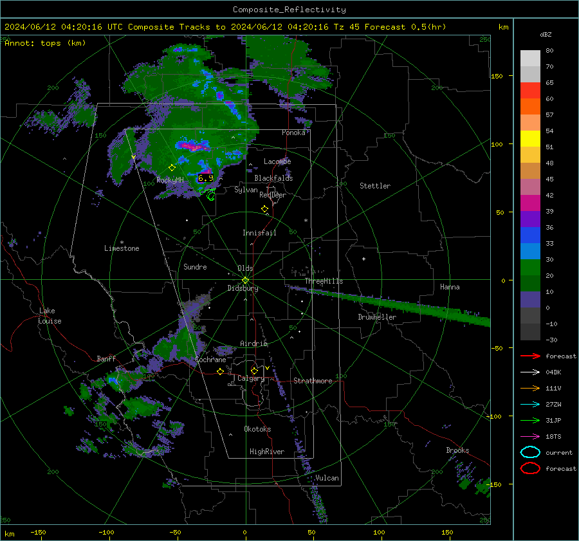Click the Stettler city label

(x=375, y=186)
